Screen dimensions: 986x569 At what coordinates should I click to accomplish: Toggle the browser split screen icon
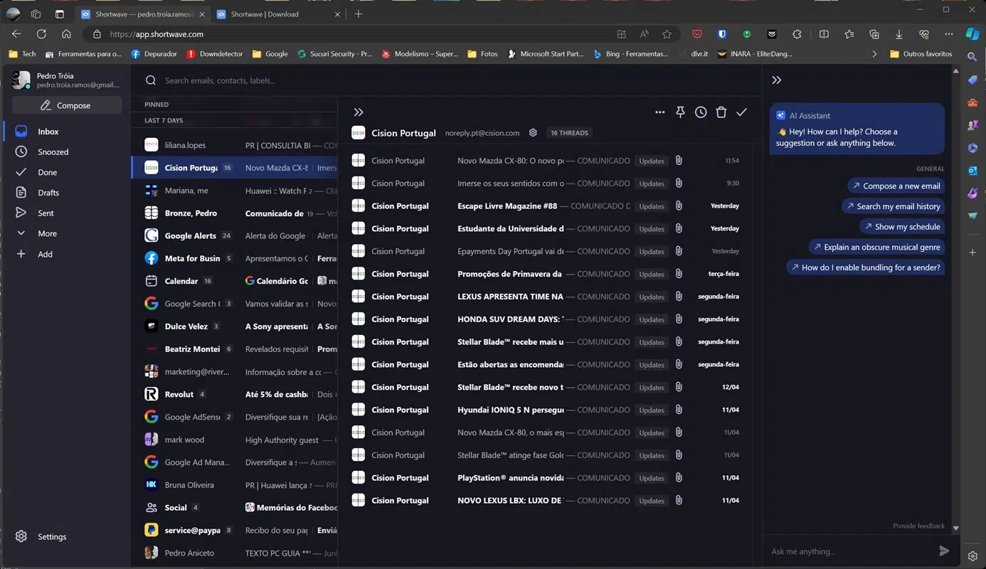(x=824, y=34)
